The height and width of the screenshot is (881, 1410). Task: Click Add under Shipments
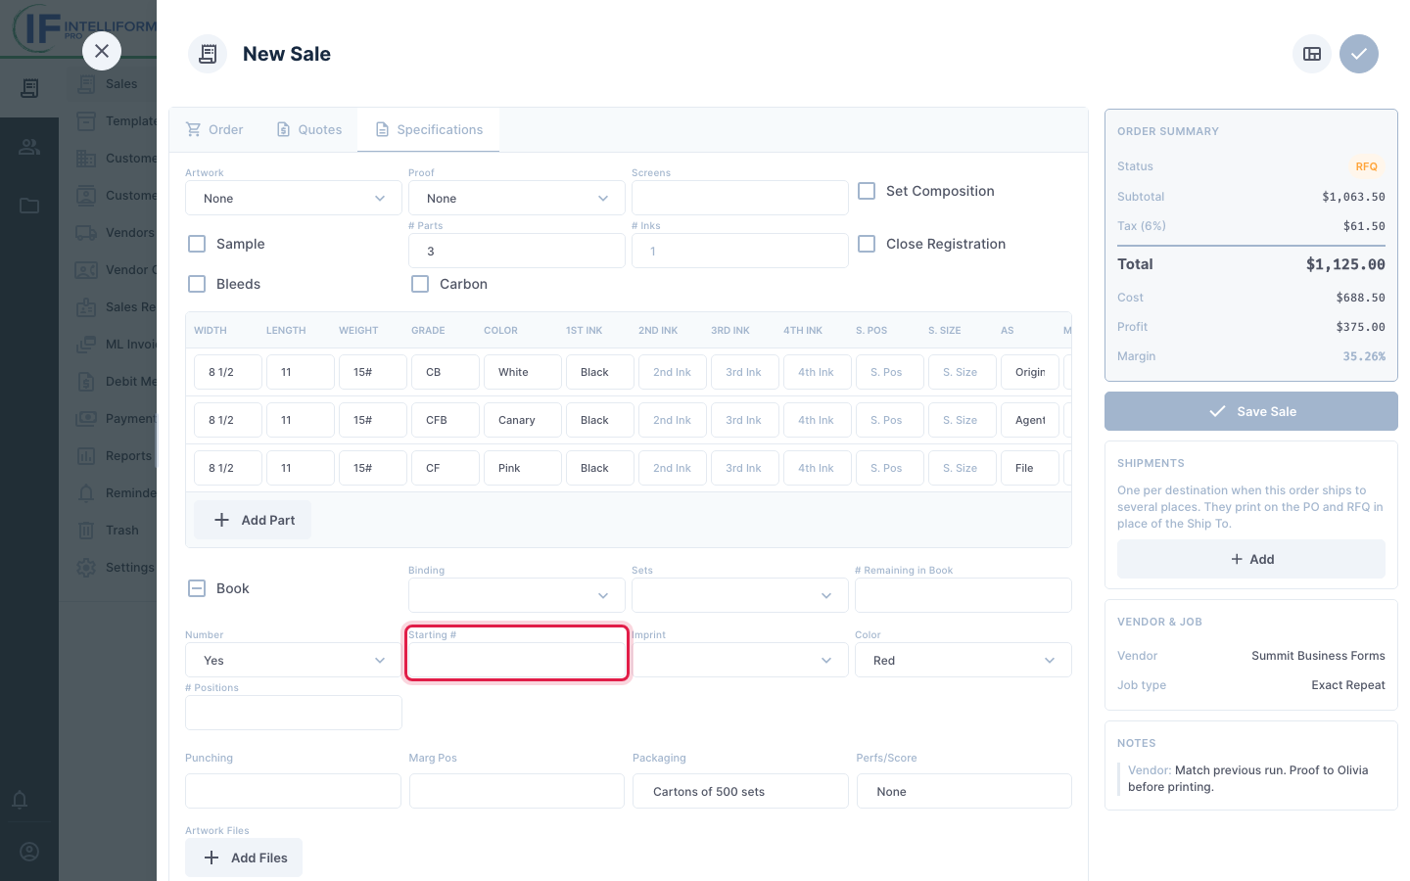click(x=1251, y=559)
